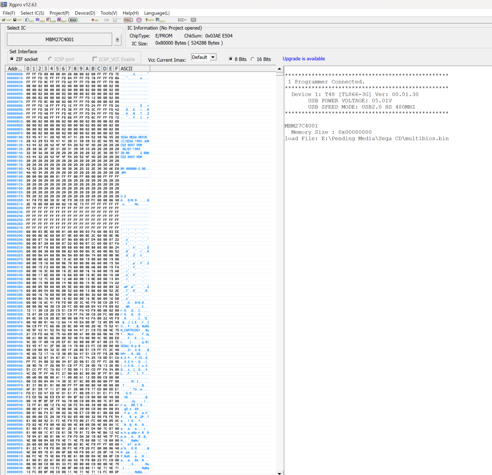Run the AUTO detect toolbar icon
Screen dimensions: 492x475
pyautogui.click(x=30, y=20)
